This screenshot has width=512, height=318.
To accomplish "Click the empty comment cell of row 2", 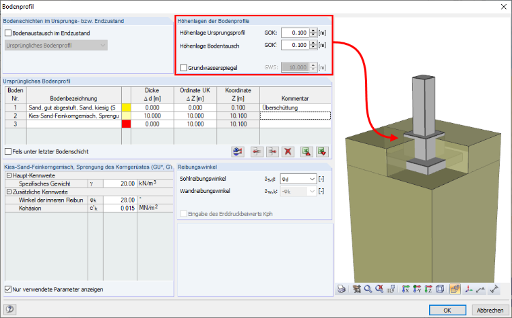I will (295, 116).
